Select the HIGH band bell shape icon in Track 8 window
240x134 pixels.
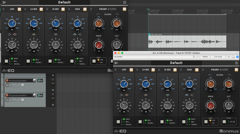187,95
